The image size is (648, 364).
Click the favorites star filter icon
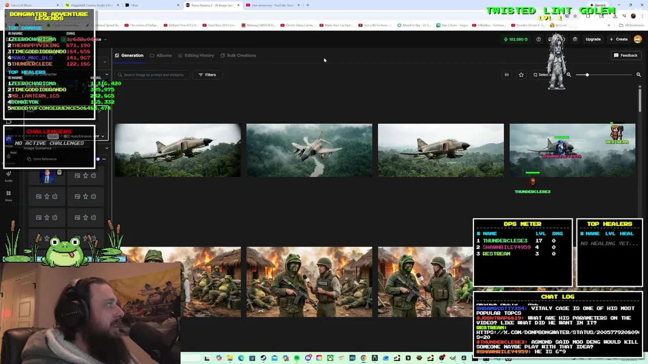521,75
